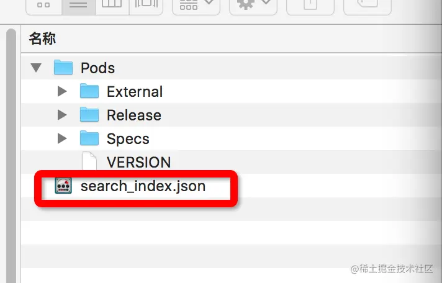Screen dimensions: 442x283
Task: Click the share toolbar button
Action: tap(310, 5)
